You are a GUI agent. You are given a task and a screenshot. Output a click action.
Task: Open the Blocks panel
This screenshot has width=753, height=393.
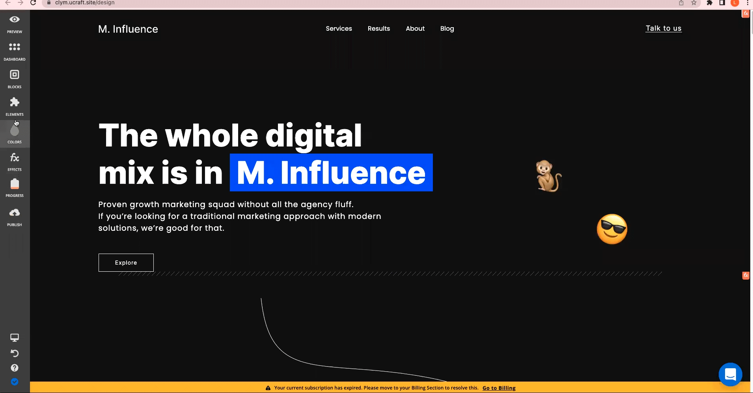coord(15,79)
